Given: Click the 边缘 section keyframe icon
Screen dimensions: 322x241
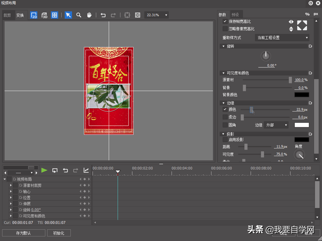Looking at the screenshot, I should pos(310,103).
